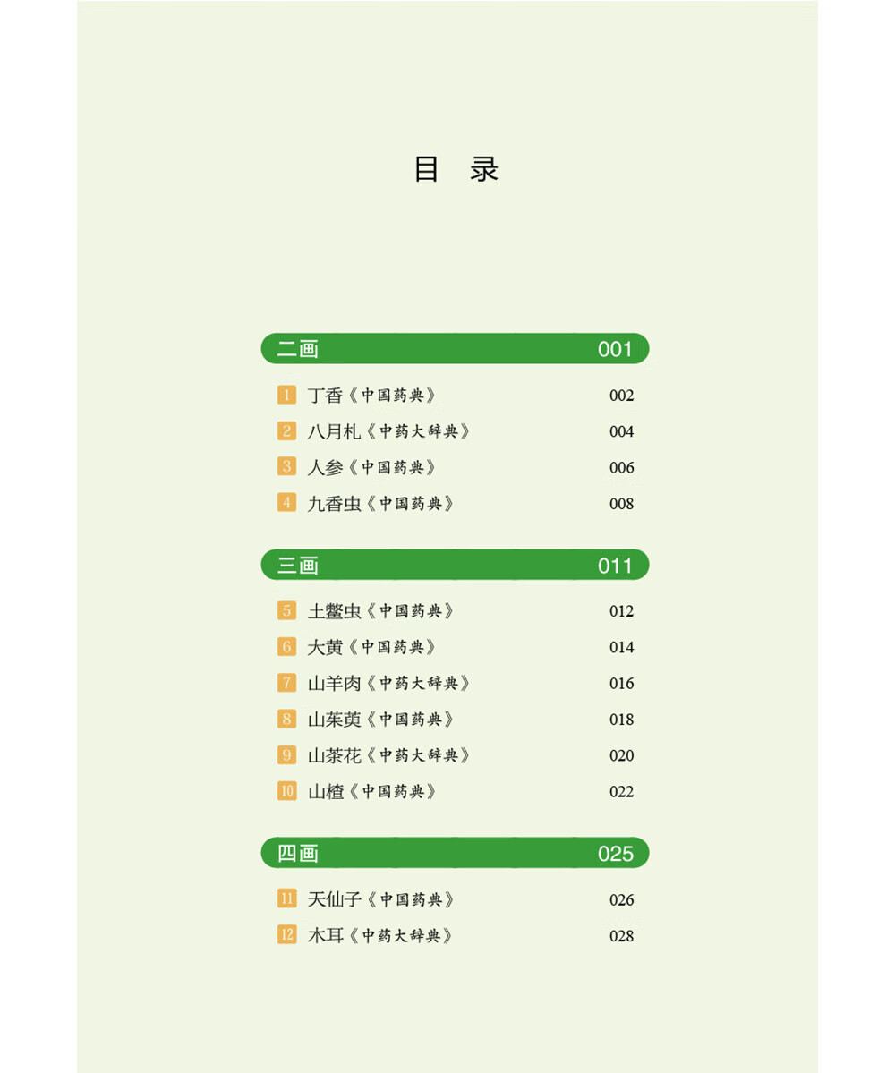This screenshot has width=895, height=1073.
Task: Click the orange number 5 badge beside 土鳖虫
Action: click(x=286, y=610)
